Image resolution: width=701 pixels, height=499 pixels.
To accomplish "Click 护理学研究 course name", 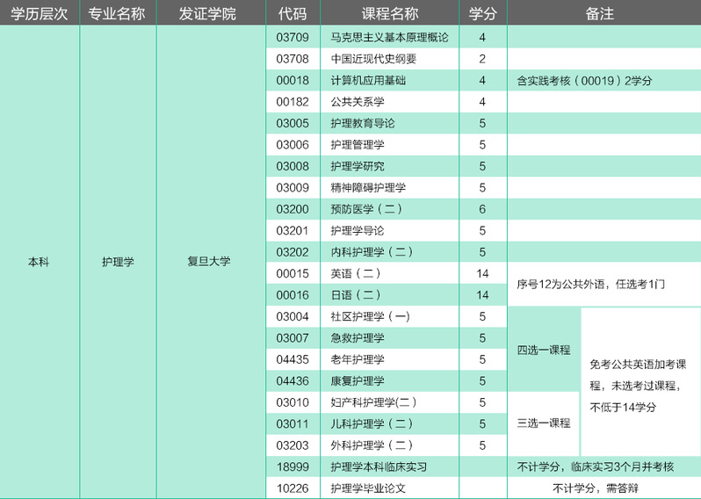I will point(358,166).
